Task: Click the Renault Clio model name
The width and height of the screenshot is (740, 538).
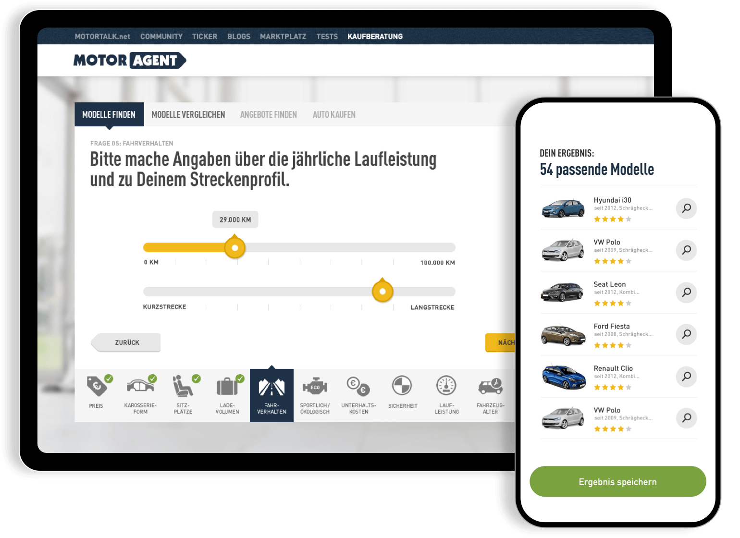Action: click(x=613, y=368)
